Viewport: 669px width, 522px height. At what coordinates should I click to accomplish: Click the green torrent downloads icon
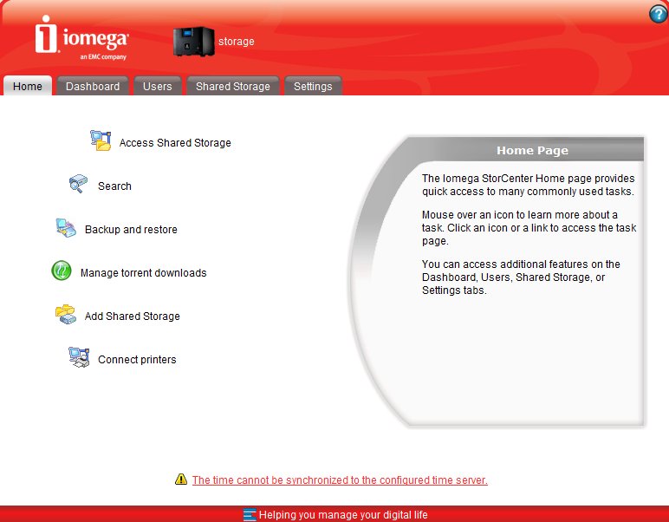(x=62, y=271)
